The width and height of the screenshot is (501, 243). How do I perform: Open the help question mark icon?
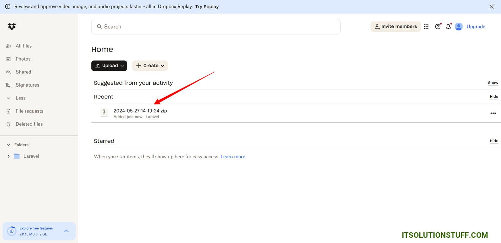[438, 27]
